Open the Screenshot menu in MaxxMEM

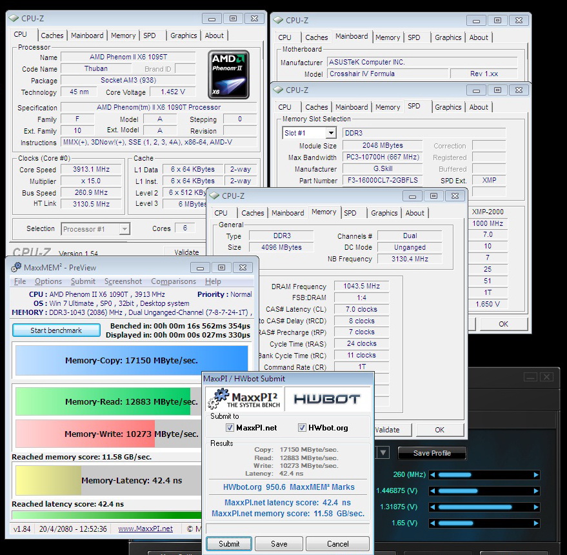pos(123,281)
